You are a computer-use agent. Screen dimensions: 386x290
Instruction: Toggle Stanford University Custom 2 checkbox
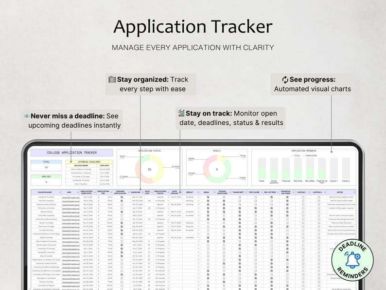pyautogui.click(x=319, y=197)
